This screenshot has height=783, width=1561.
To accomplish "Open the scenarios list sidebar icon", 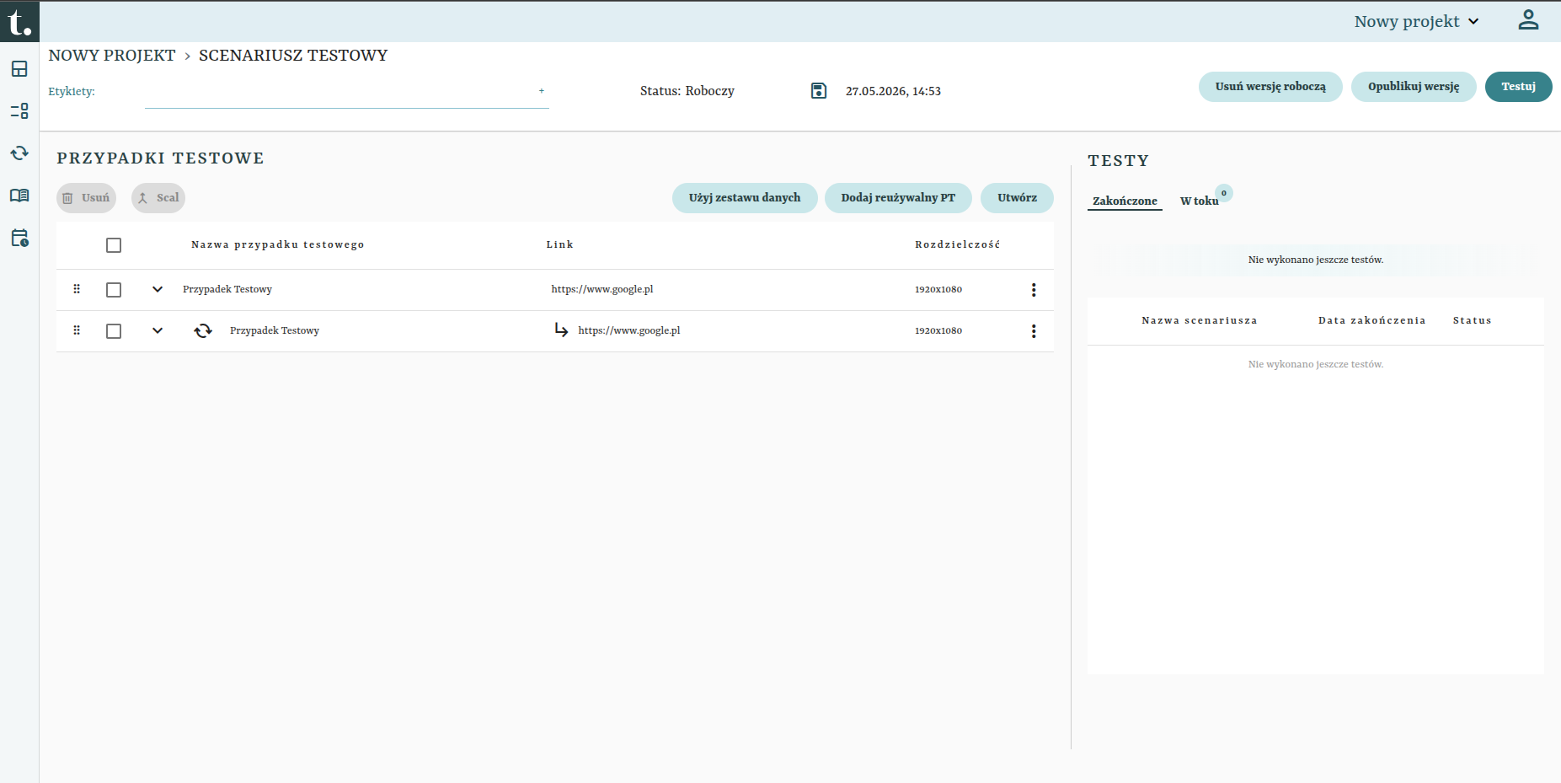I will click(19, 111).
